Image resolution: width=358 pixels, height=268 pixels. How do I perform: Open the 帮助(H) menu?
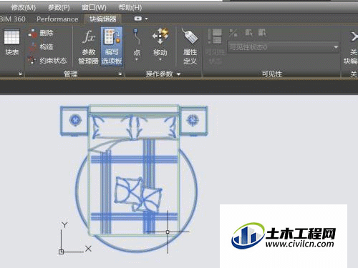click(130, 8)
